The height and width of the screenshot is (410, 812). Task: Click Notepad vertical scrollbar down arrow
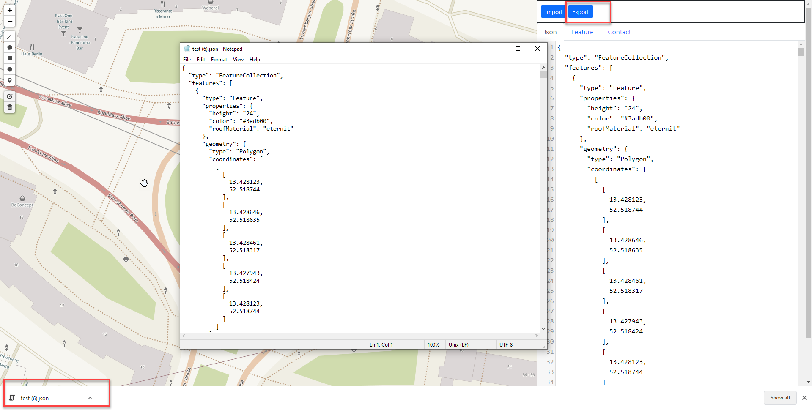click(543, 329)
